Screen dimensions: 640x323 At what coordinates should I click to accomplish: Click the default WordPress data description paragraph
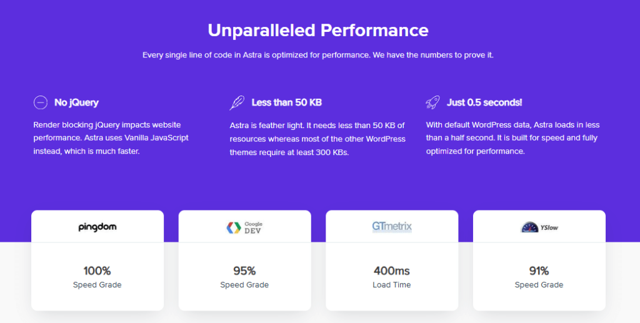512,138
